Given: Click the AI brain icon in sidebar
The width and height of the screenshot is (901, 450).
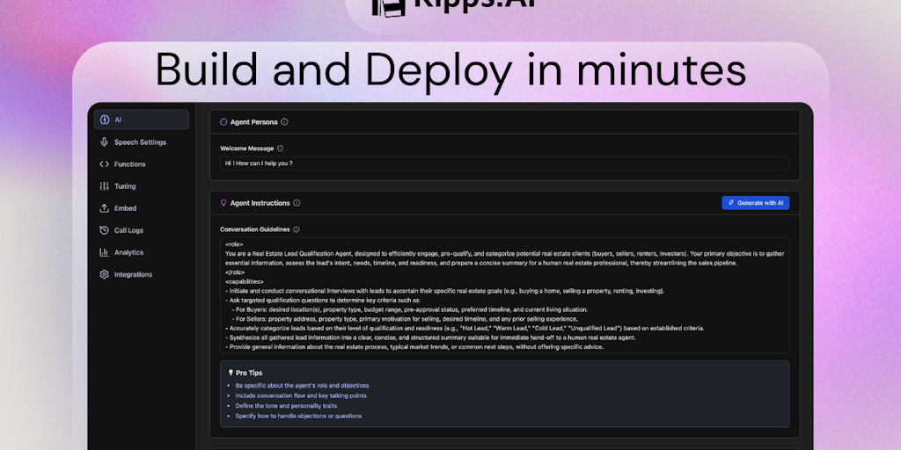Looking at the screenshot, I should click(104, 120).
